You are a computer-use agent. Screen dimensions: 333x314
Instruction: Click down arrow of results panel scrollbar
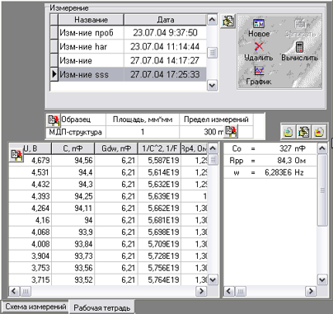pyautogui.click(x=322, y=280)
